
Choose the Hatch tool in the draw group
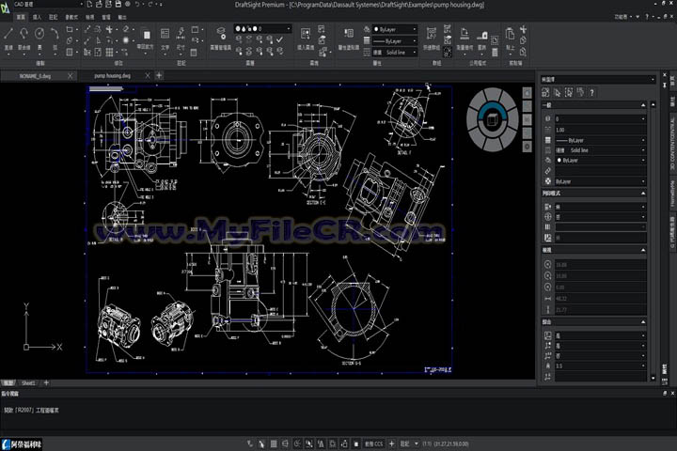[x=70, y=53]
